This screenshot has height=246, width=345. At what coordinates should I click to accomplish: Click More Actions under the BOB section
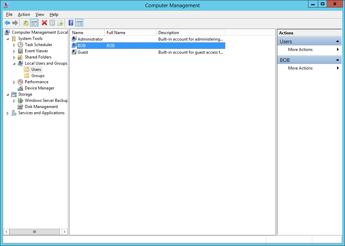(x=300, y=68)
